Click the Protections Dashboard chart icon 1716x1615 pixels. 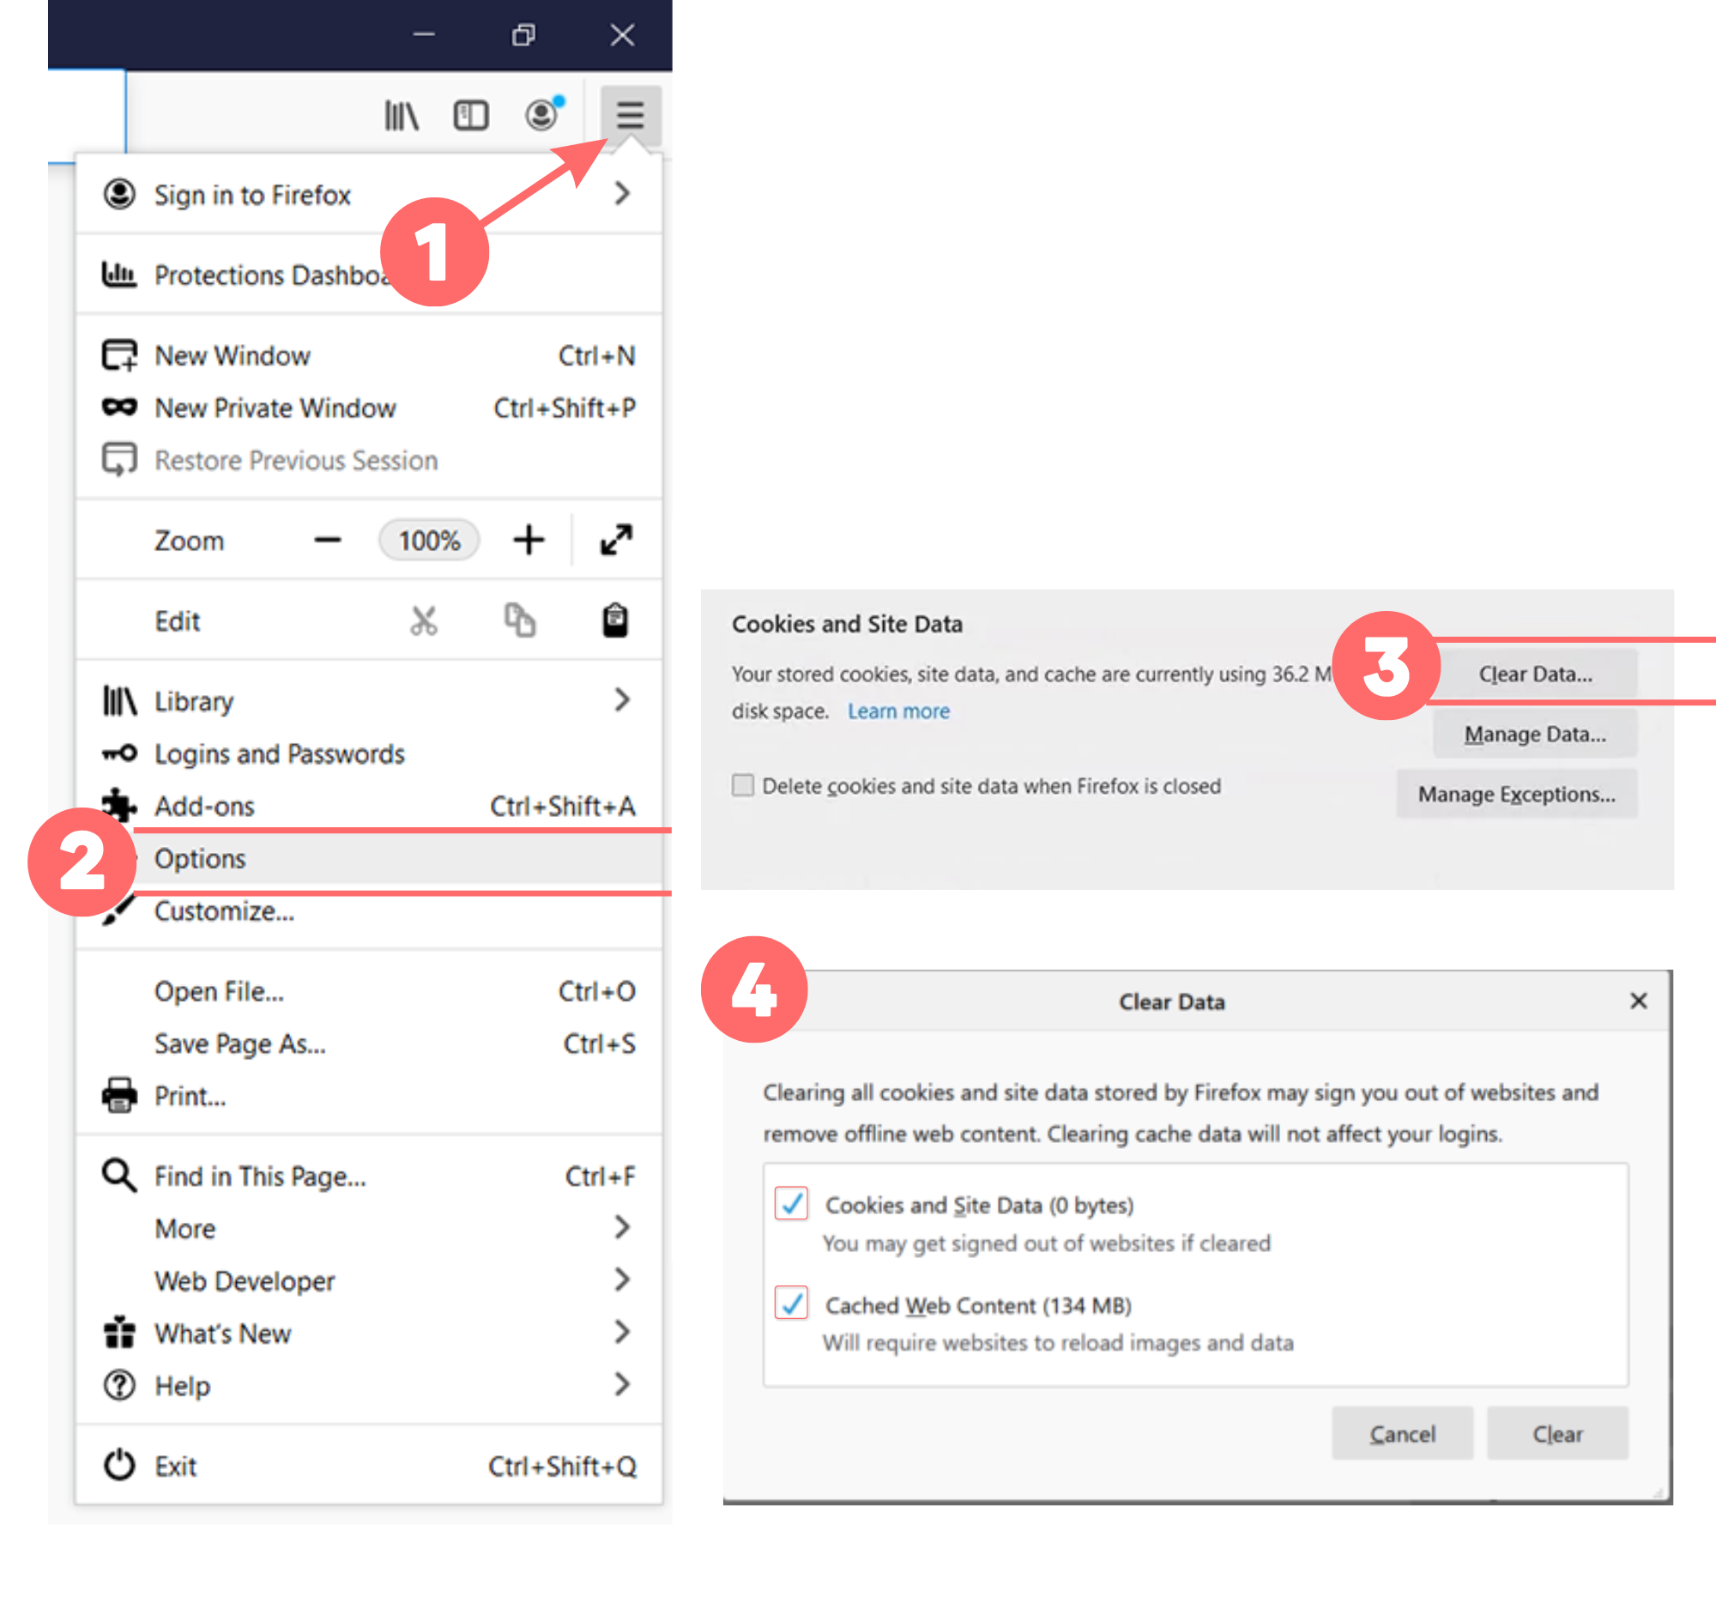(119, 275)
